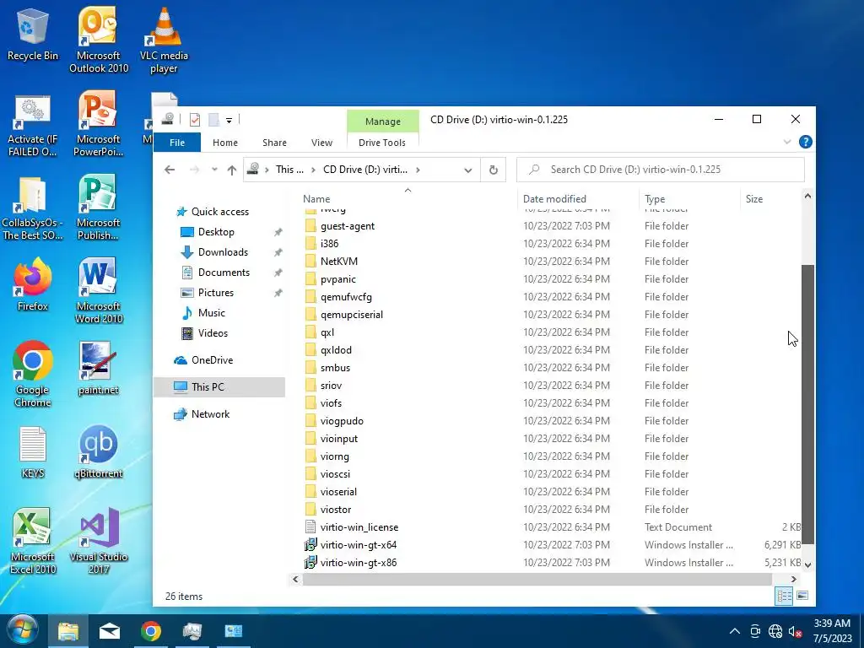Open the Mail app on the taskbar

(x=110, y=631)
